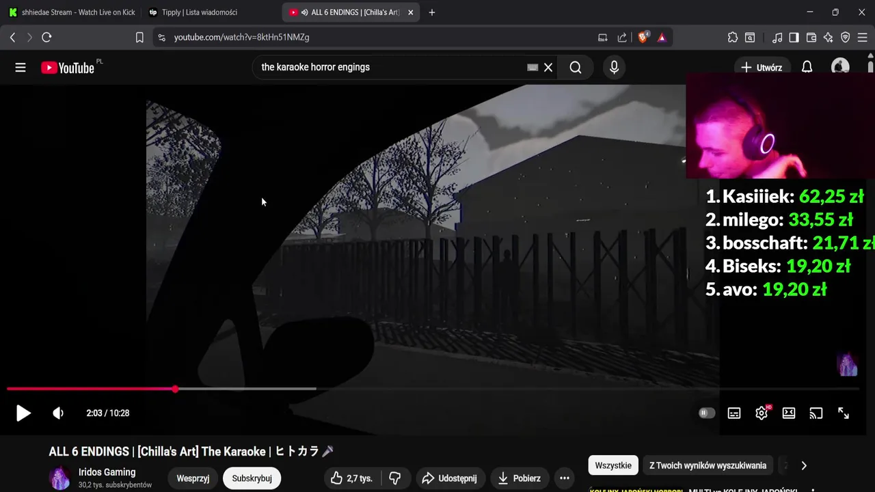Dislike the video

pos(395,478)
